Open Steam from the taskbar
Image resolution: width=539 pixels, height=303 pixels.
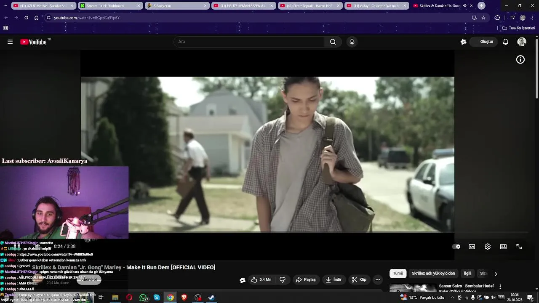tap(212, 298)
